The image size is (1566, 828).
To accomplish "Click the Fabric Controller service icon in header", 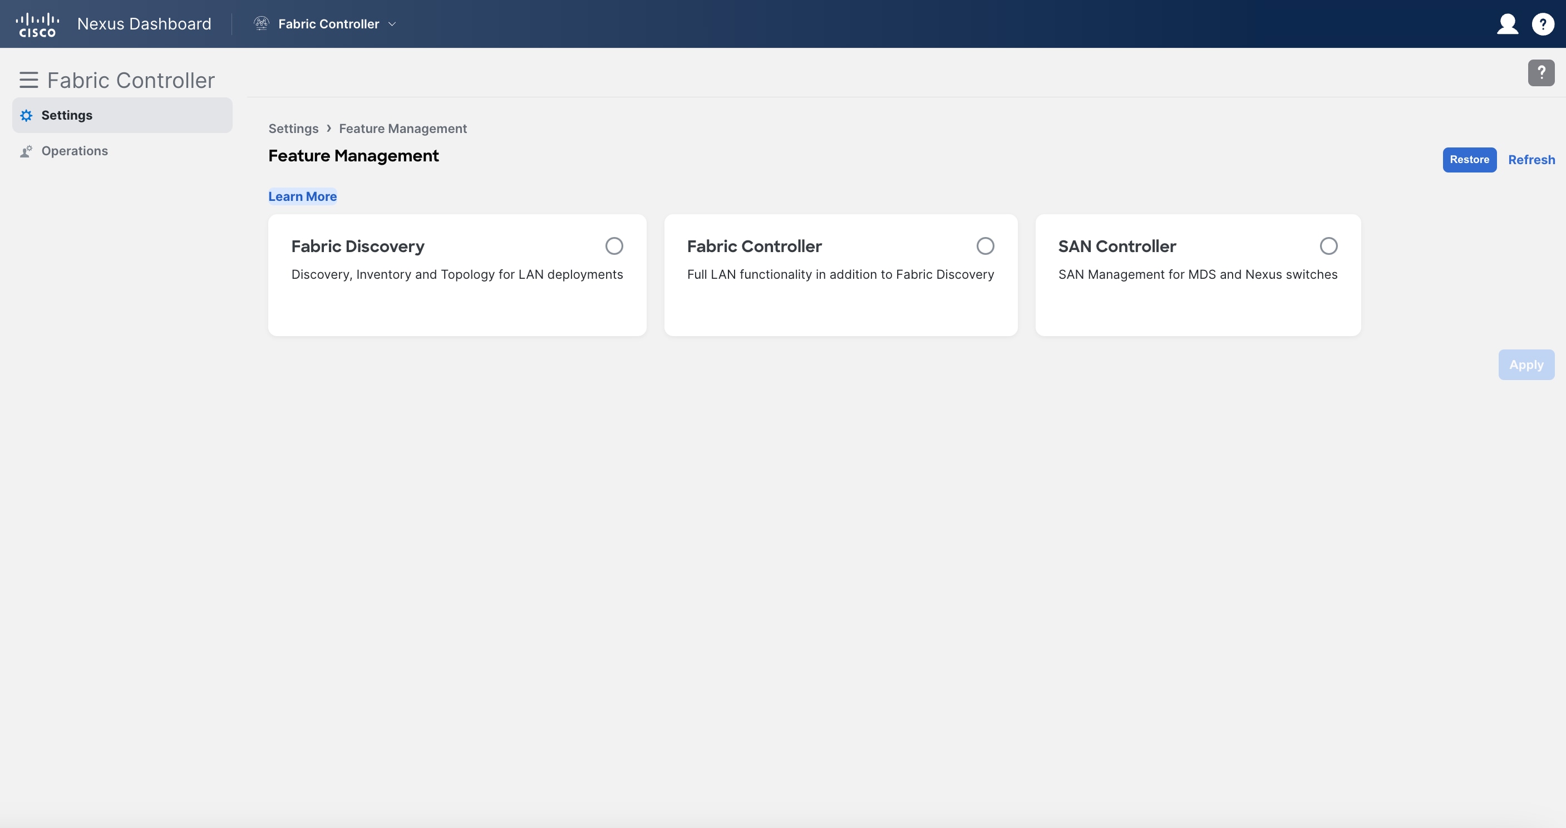I will point(262,24).
